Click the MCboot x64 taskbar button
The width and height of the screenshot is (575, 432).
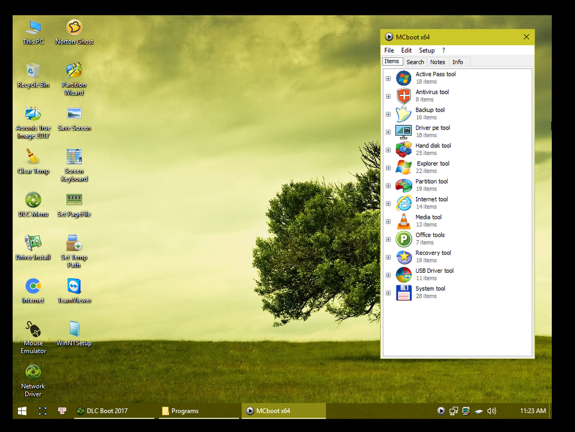click(x=284, y=411)
